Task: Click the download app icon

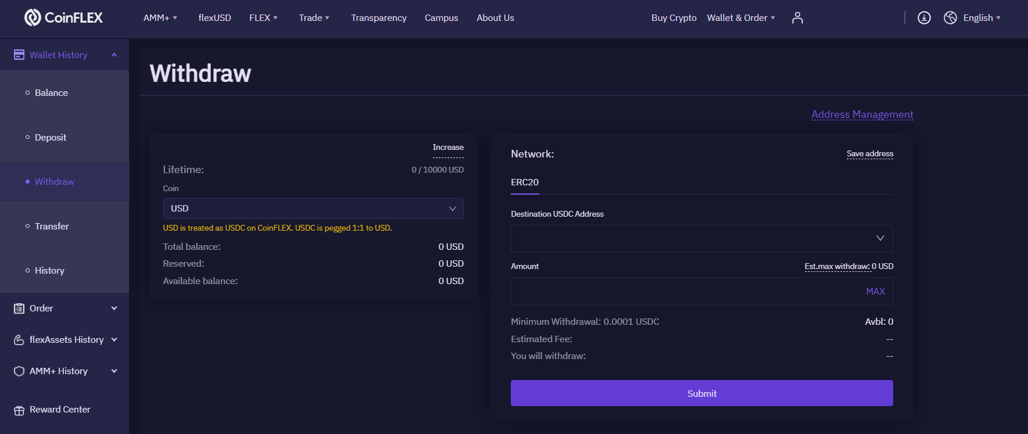Action: point(924,18)
